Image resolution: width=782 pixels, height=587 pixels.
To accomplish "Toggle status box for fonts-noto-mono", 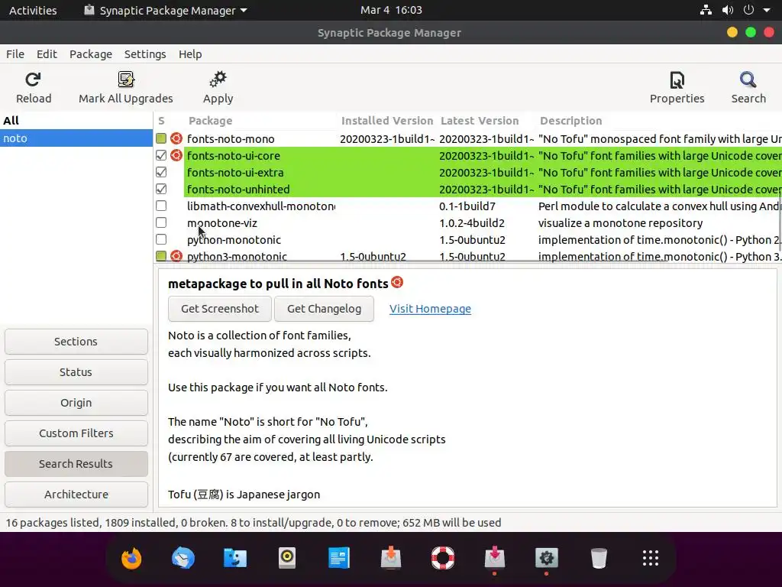I will tap(160, 138).
